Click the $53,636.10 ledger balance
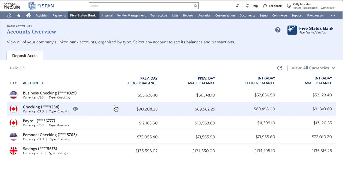The width and height of the screenshot is (343, 173). [x=148, y=95]
